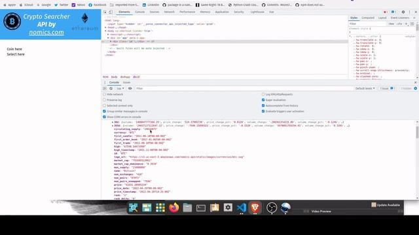Open the Lighthouse tab
The height and width of the screenshot is (235, 419).
[257, 12]
